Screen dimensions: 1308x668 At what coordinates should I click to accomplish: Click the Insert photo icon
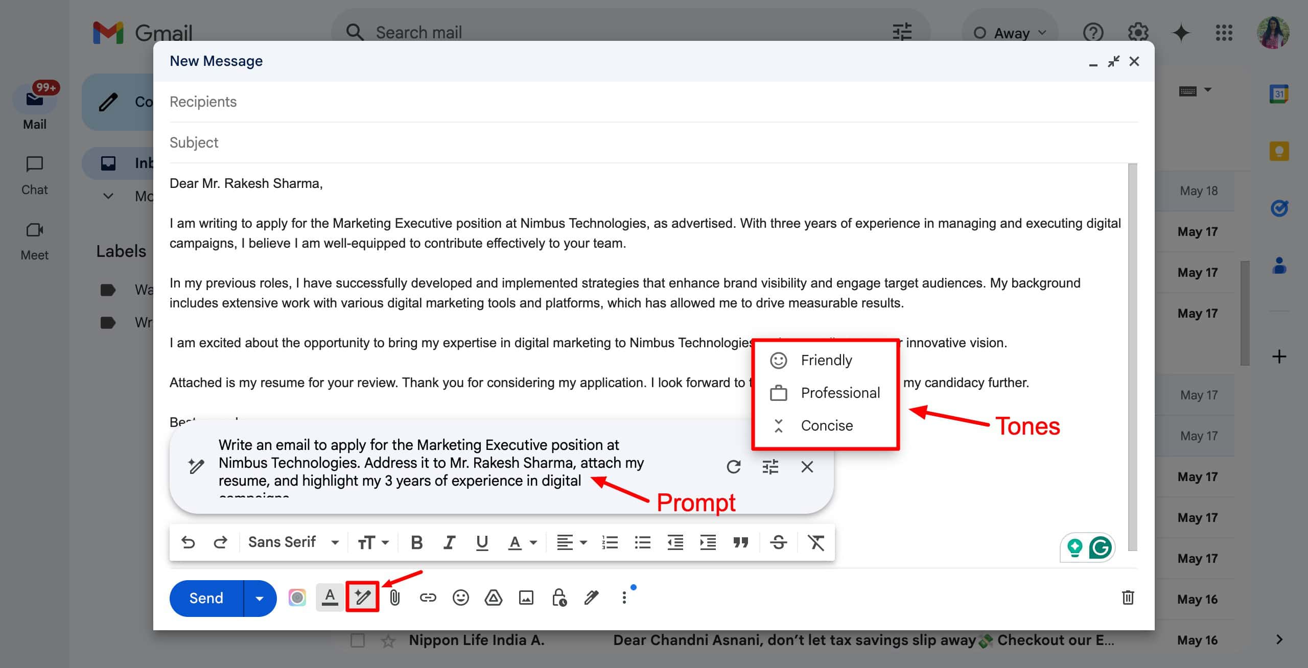point(526,598)
